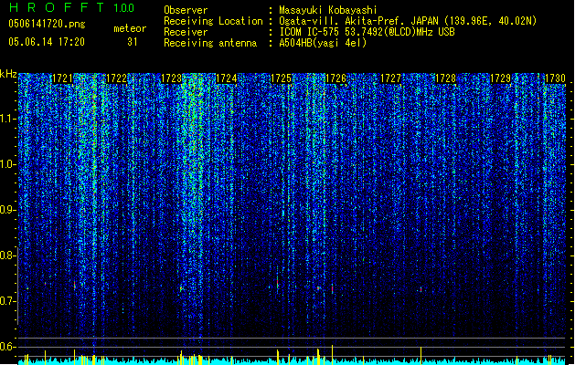
Task: Click the 1729 time marker
Action: pos(500,78)
